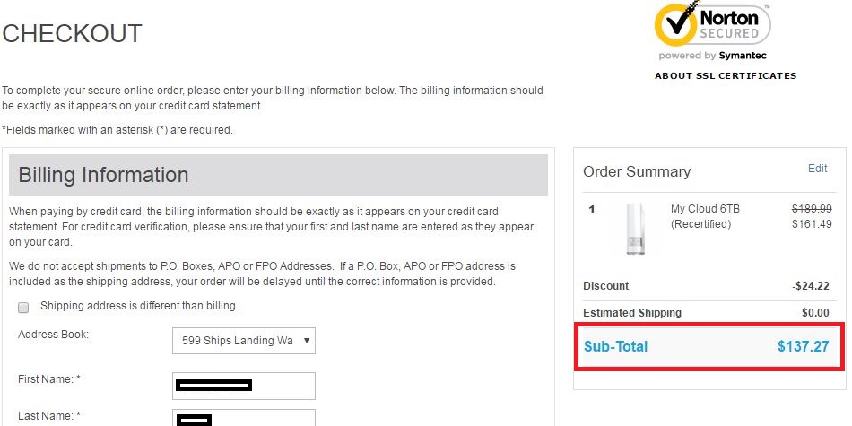This screenshot has width=852, height=426.
Task: Click the Sub-Total label
Action: point(615,346)
